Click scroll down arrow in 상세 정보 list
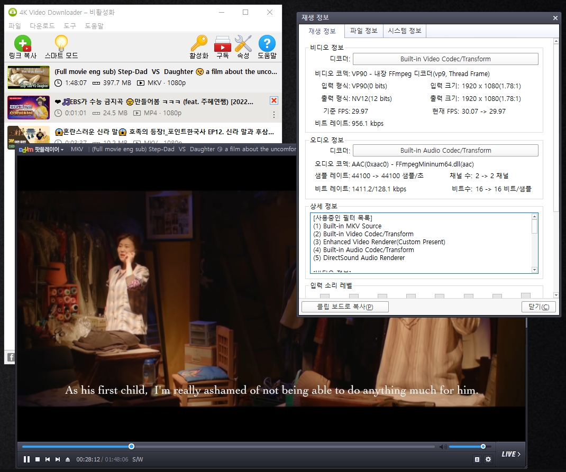Viewport: 566px width, 472px height. 535,270
